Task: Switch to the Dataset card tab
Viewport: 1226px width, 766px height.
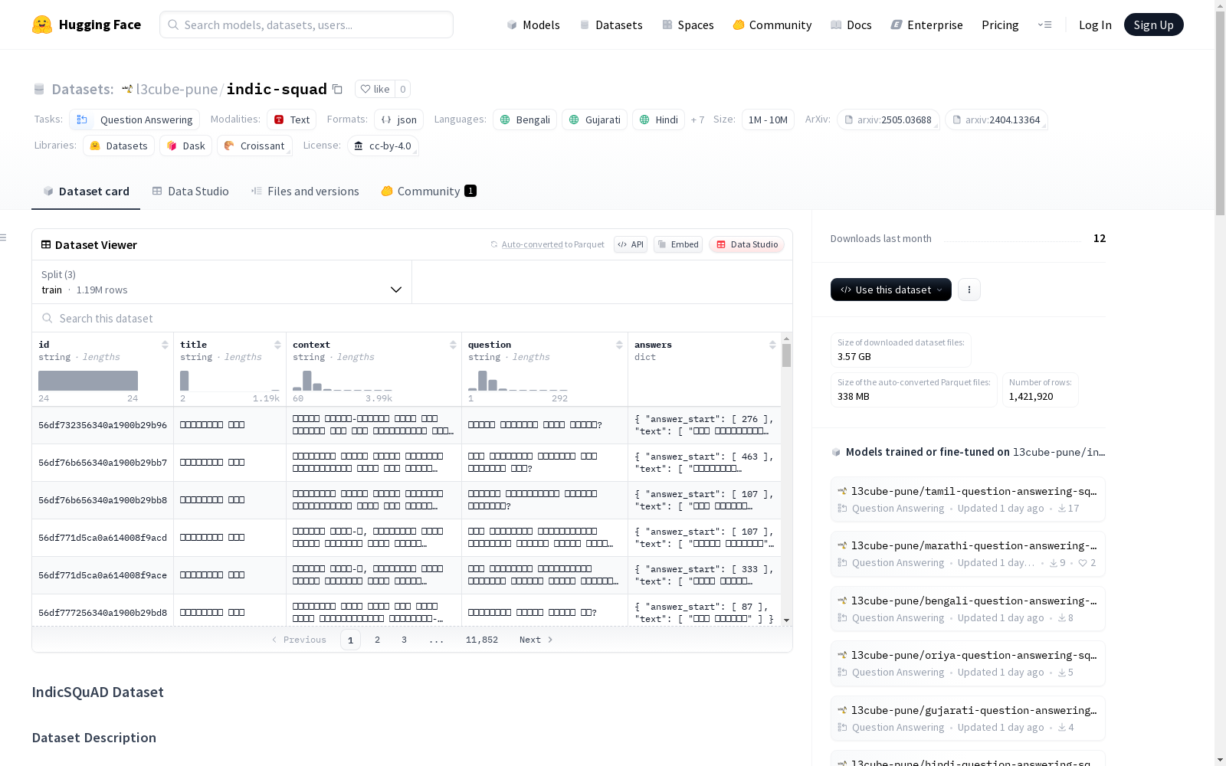Action: [x=86, y=191]
